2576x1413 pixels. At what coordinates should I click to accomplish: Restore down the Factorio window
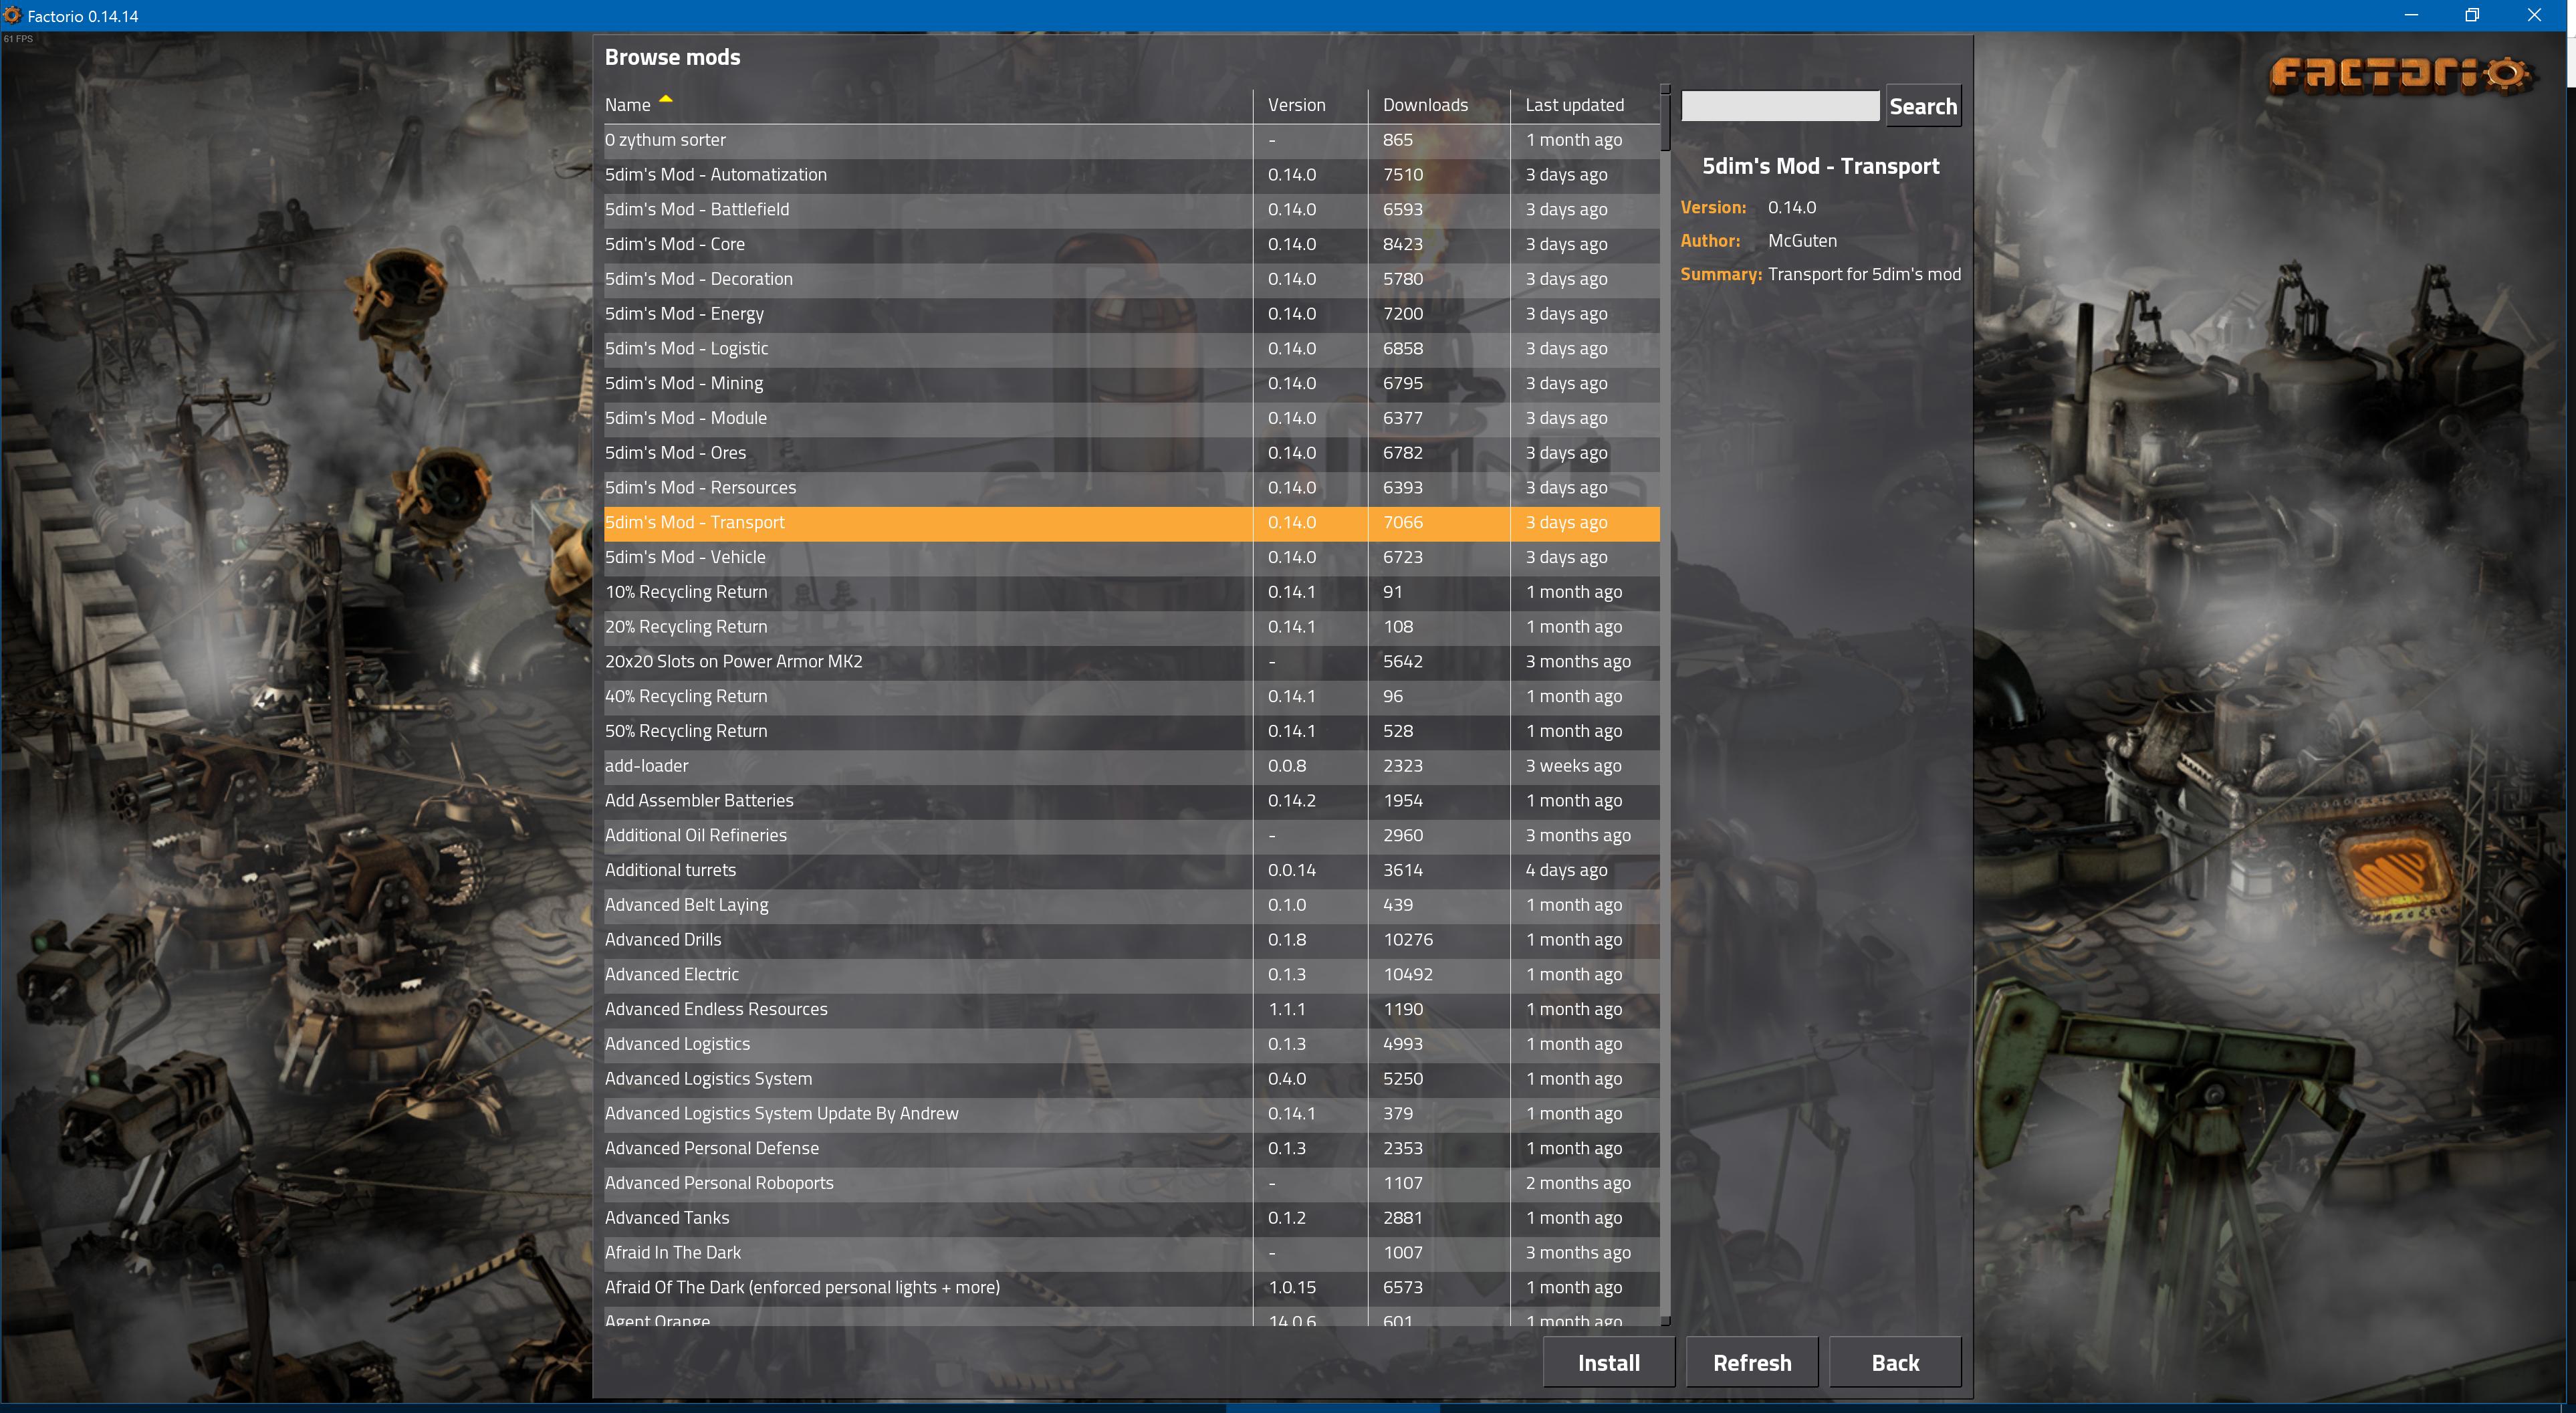pos(2472,15)
